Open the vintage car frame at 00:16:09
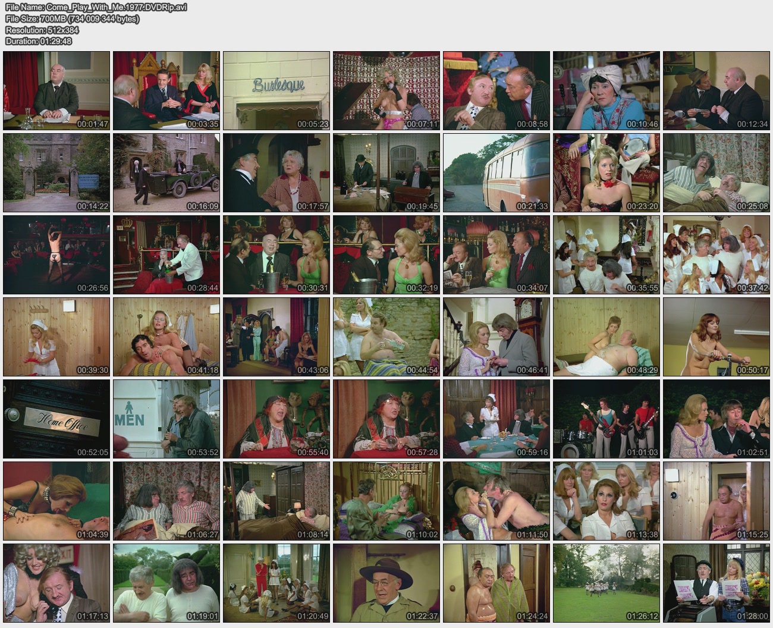The width and height of the screenshot is (773, 628). point(166,172)
